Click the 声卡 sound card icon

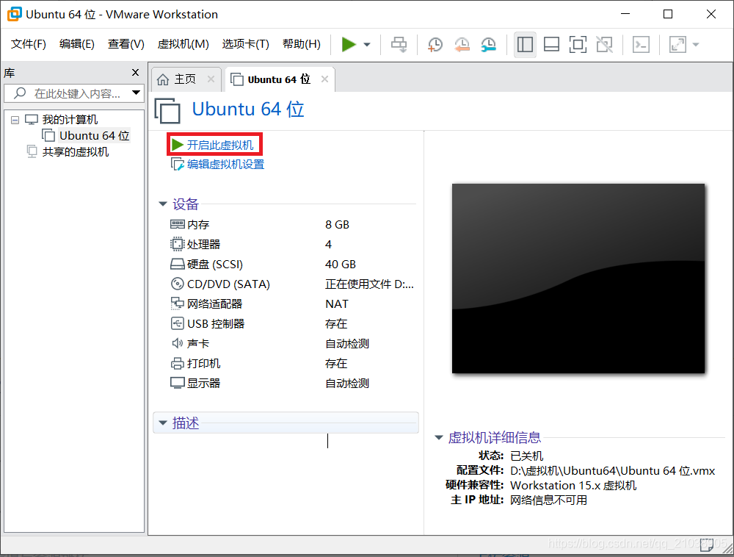pos(178,343)
